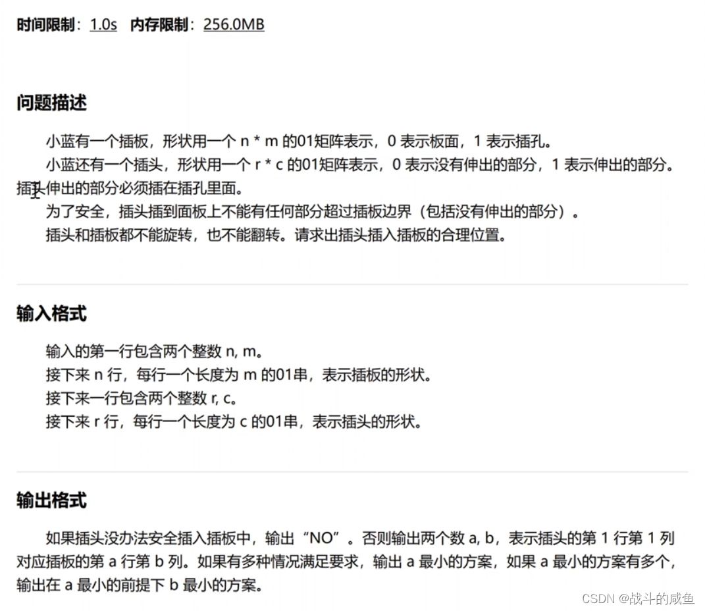
Task: Click the line starting 接下来 r 行
Action: 234,421
